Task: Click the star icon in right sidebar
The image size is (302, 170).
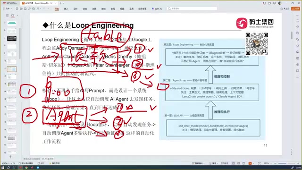Action: 298,26
